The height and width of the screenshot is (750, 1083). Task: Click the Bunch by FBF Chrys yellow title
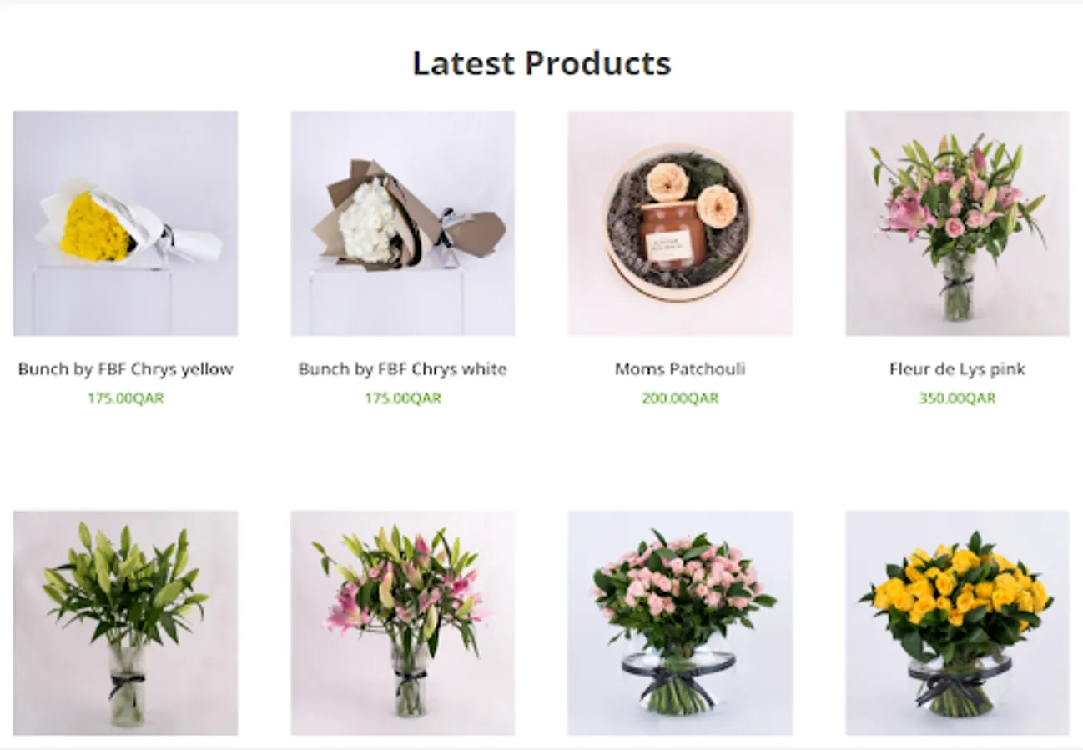click(x=125, y=369)
